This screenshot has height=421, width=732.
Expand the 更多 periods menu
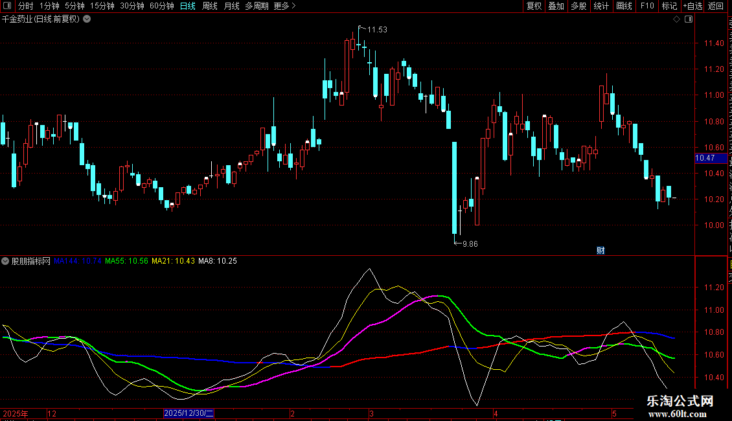pos(284,6)
